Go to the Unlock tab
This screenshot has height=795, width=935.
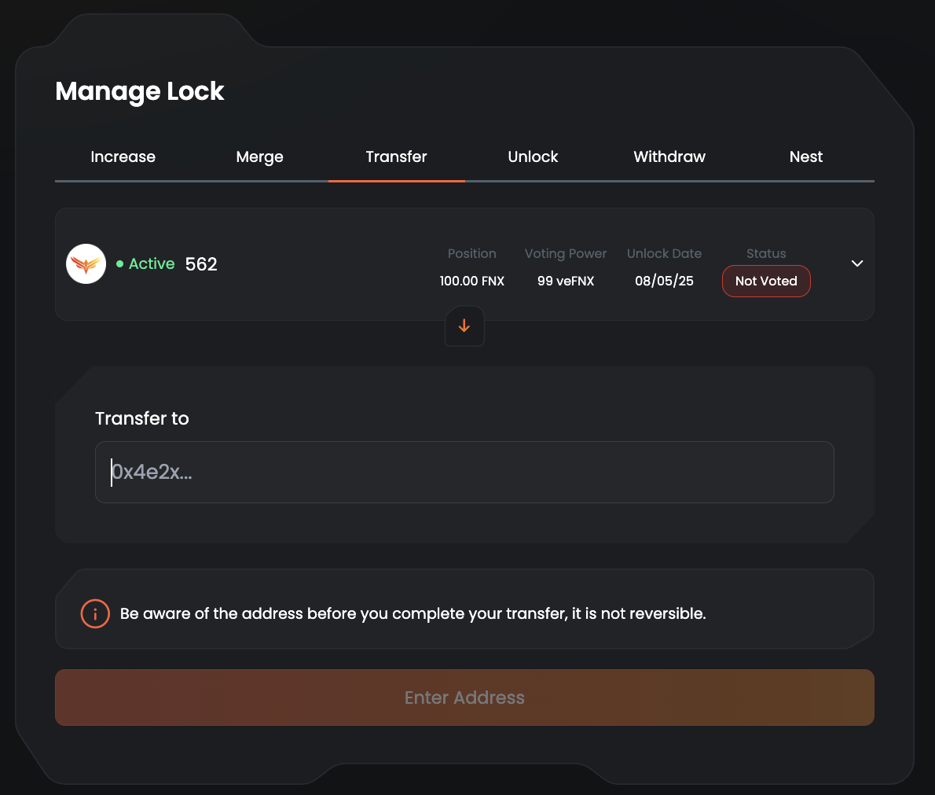coord(533,156)
